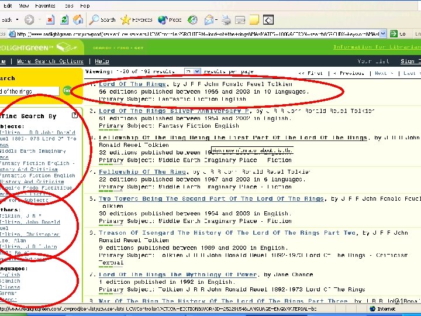Open result 4 Fellowship Of The Ring
This screenshot has height=316, width=421.
coord(142,171)
